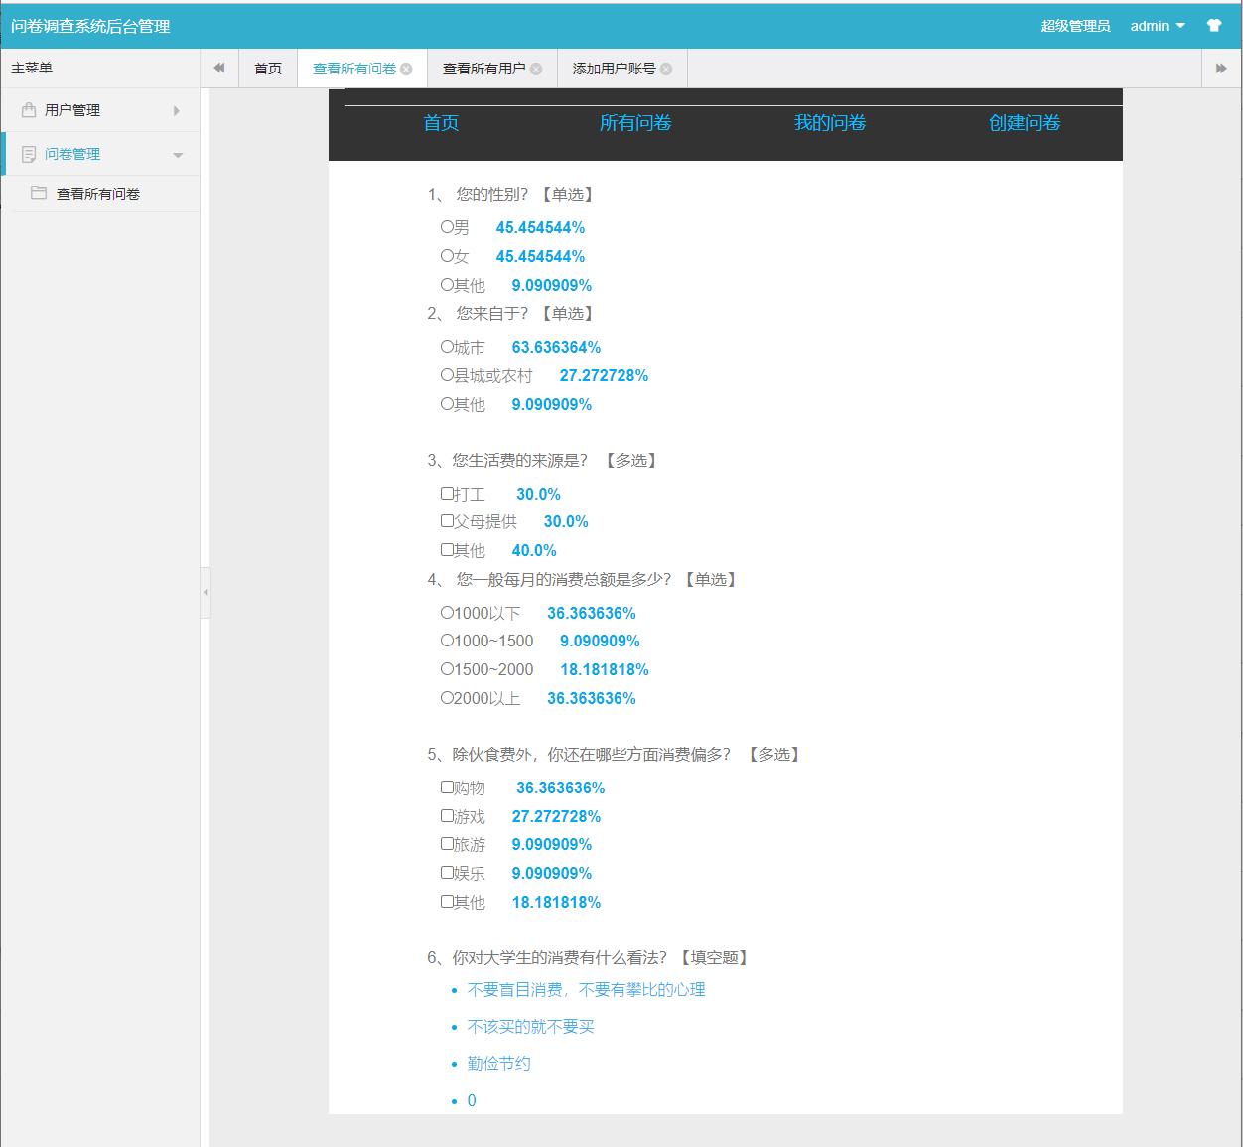Click the answer 不要盲目消费，不要有攀比的心理
This screenshot has height=1147, width=1243.
point(585,989)
